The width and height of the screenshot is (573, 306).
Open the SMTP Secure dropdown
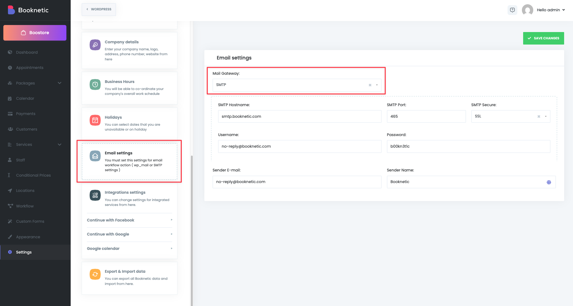(545, 117)
